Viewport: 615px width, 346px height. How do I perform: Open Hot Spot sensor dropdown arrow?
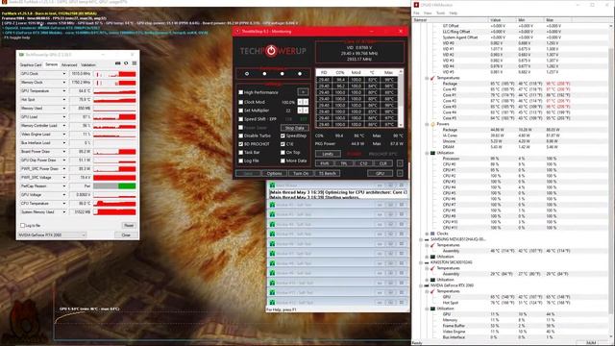64,100
